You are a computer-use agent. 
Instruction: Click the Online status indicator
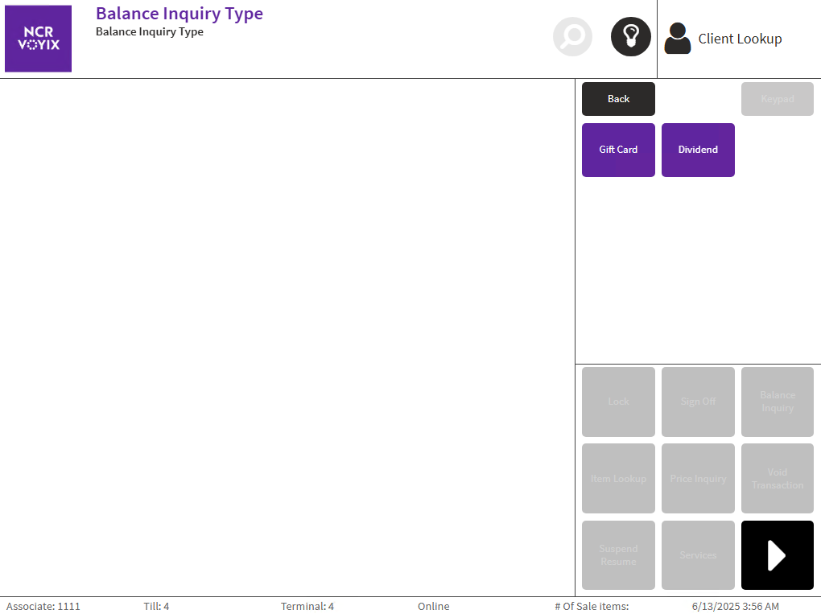pos(433,606)
